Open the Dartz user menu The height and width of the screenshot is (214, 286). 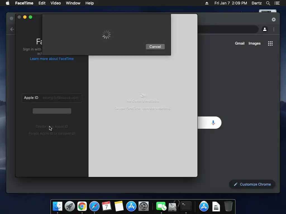tap(256, 3)
